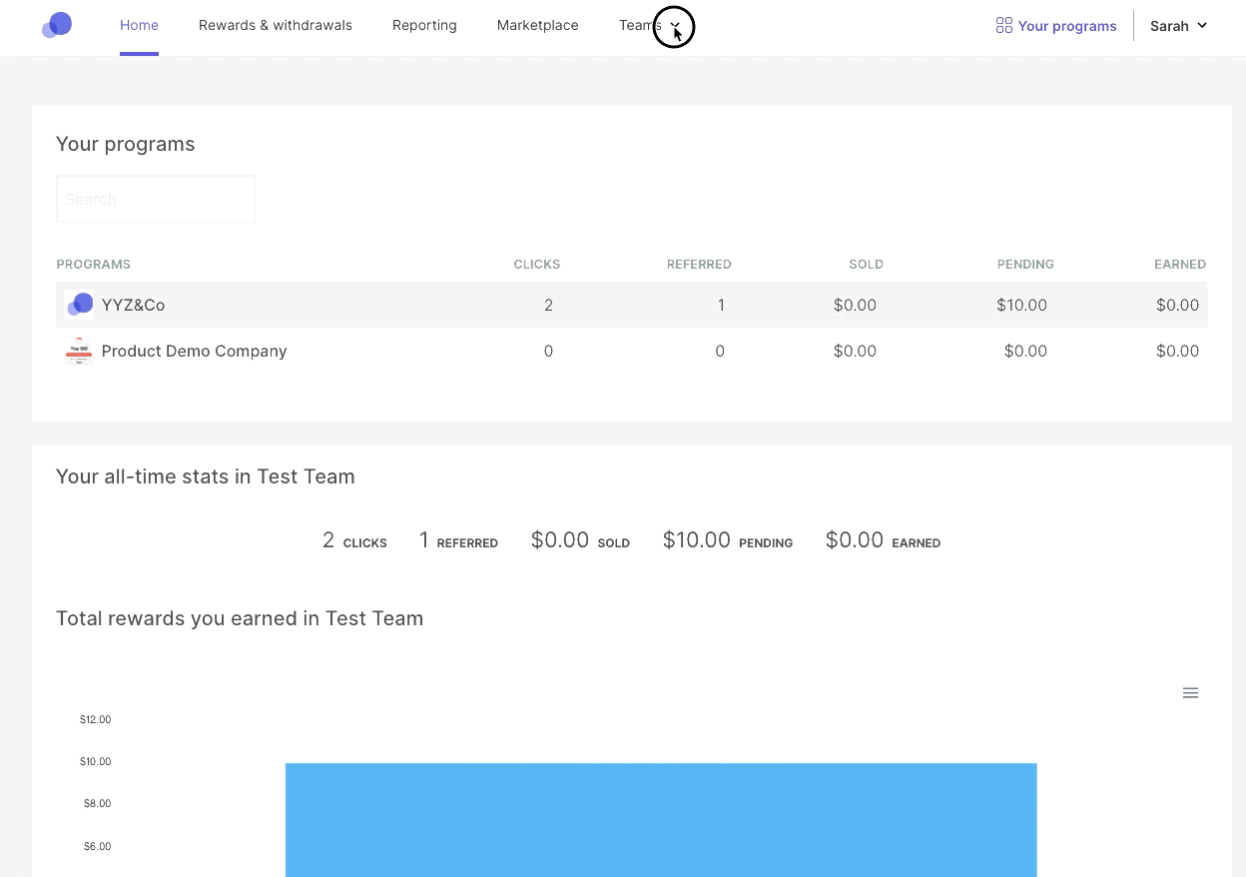The height and width of the screenshot is (877, 1246).
Task: Open the Home tab
Action: 139,26
